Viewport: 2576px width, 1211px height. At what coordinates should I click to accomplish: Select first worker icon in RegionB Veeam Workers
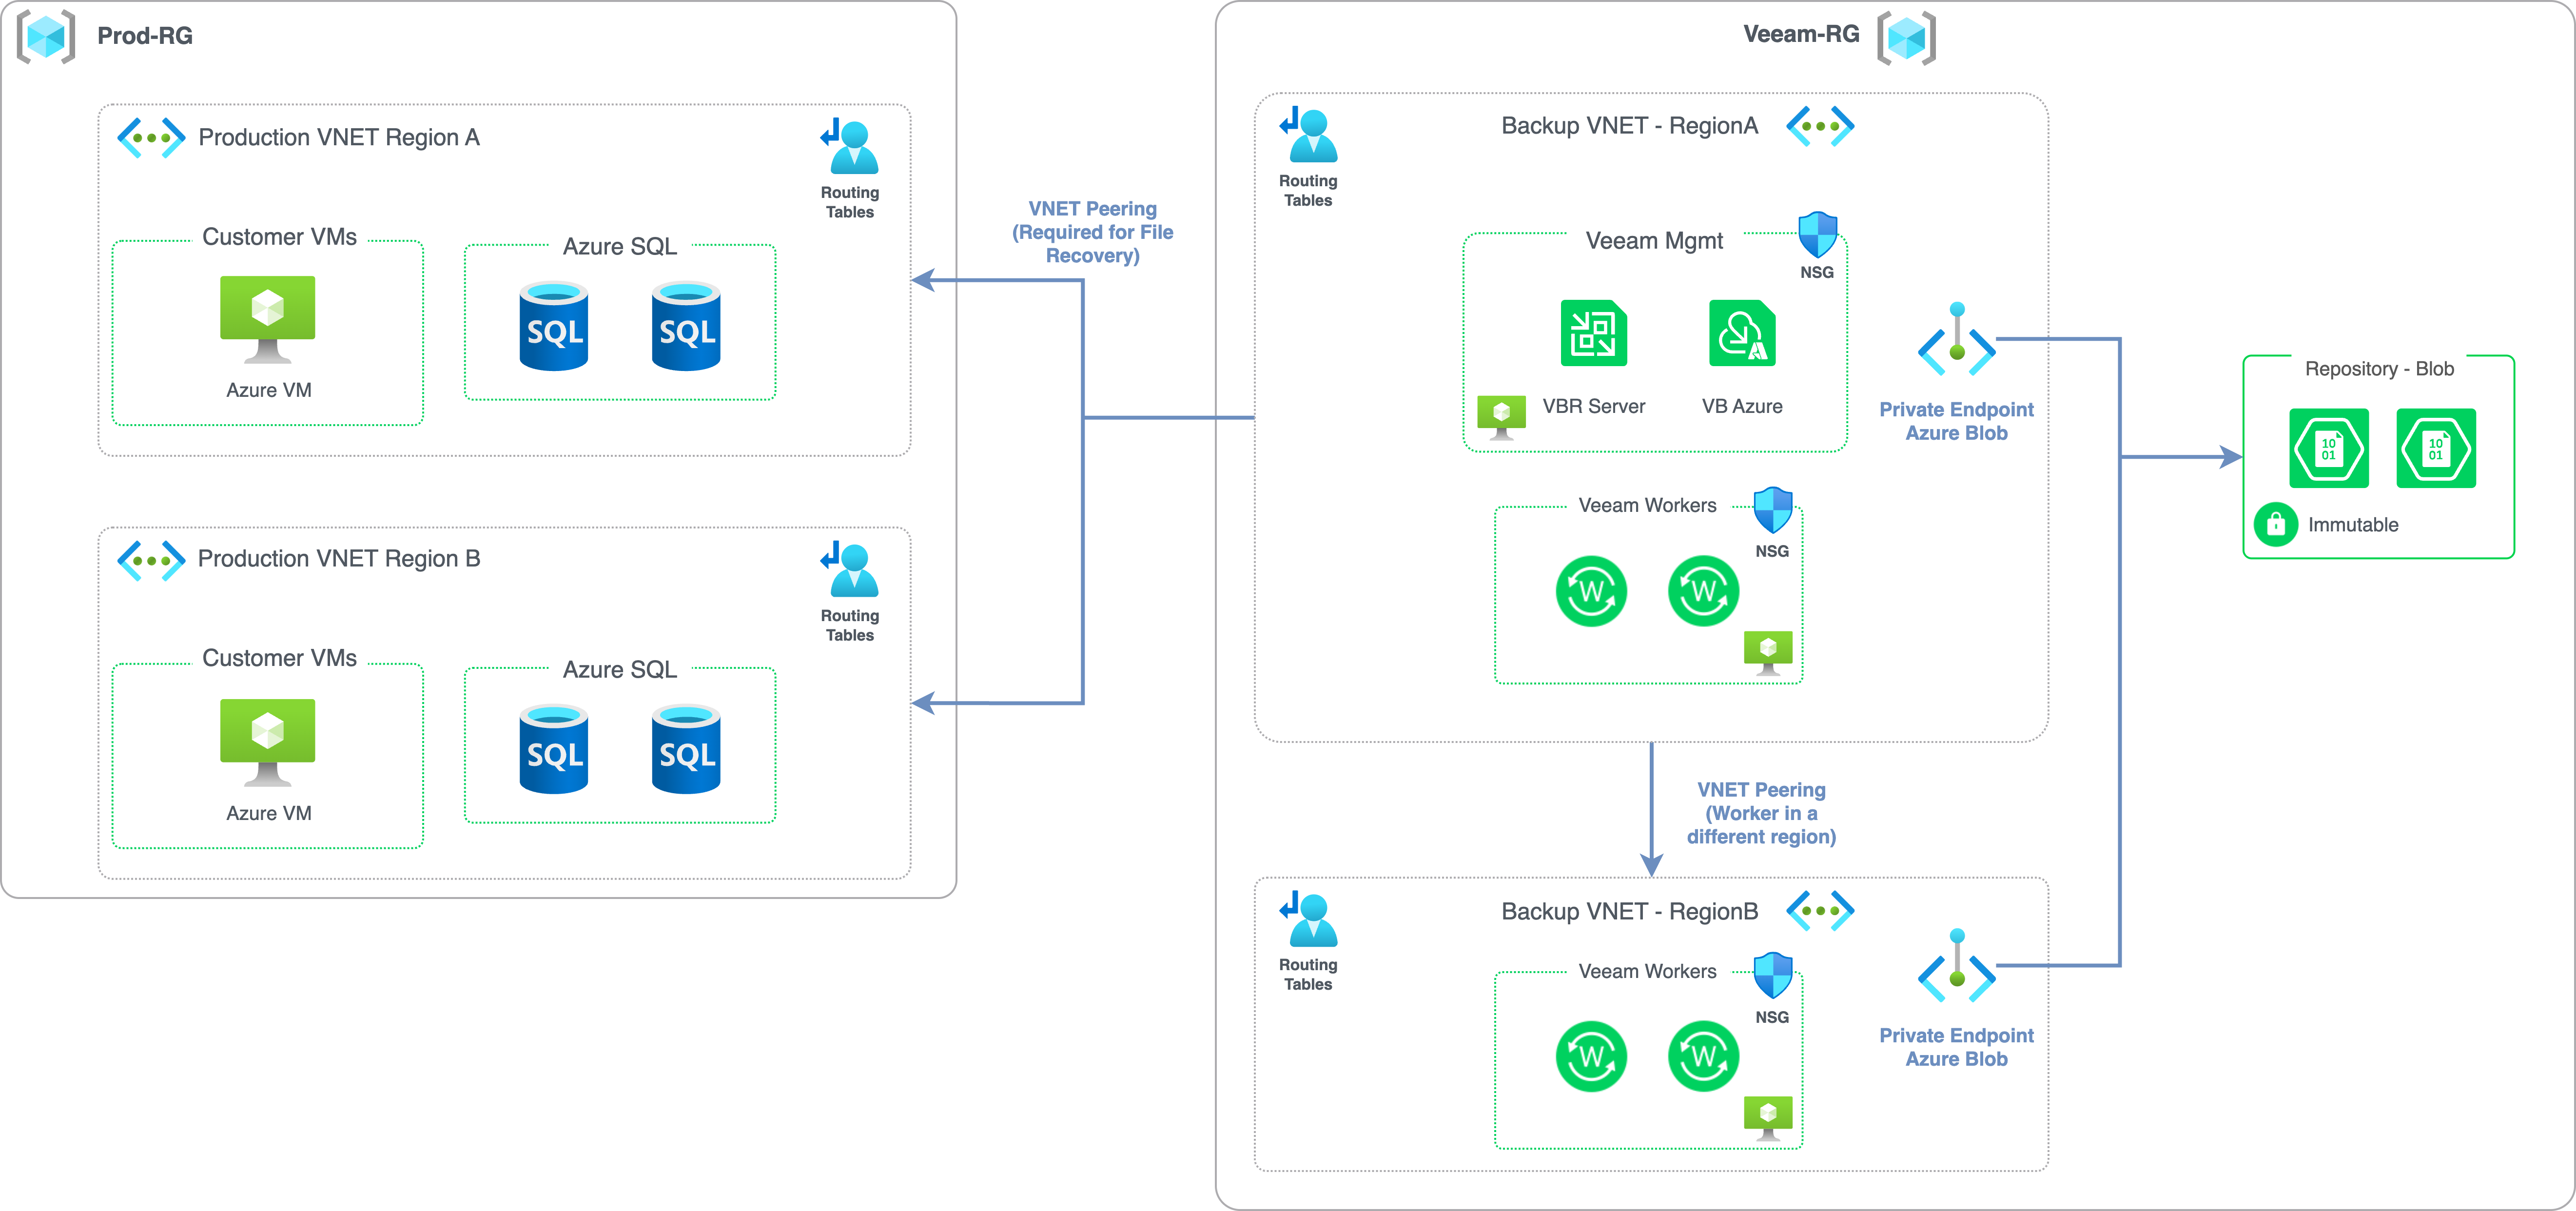click(1591, 1056)
